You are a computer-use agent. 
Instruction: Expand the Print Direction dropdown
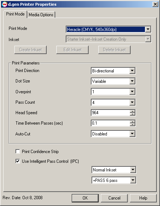click(x=132, y=71)
